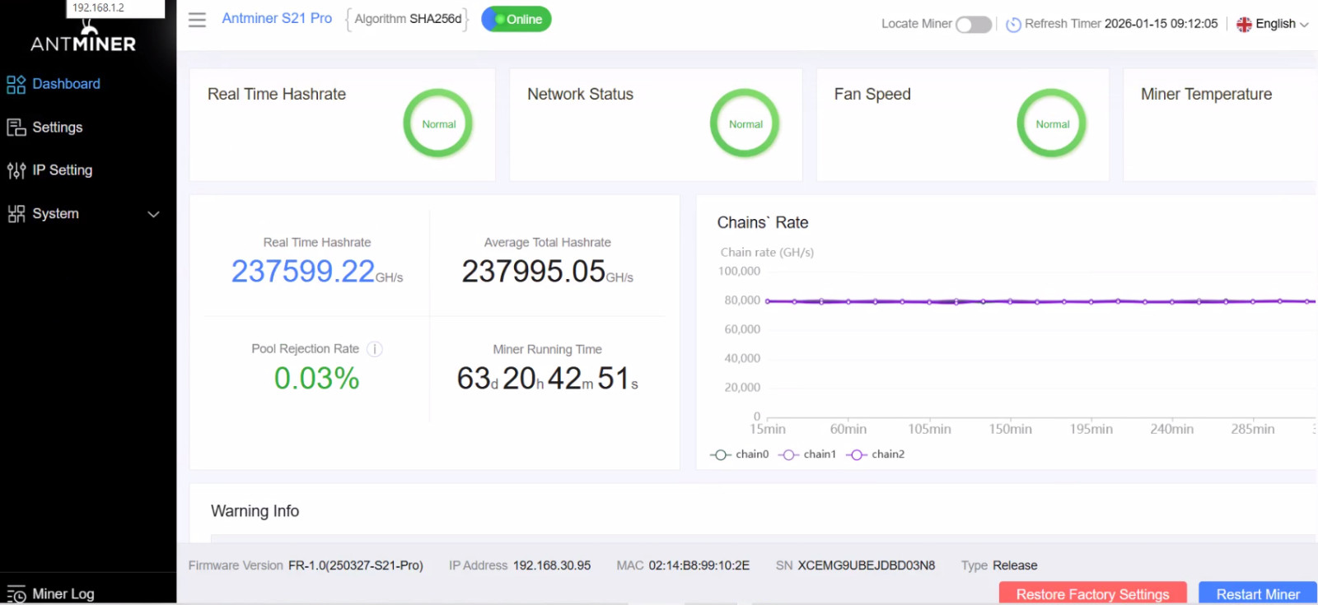Image resolution: width=1318 pixels, height=605 pixels.
Task: Click the miner running time value
Action: point(547,379)
